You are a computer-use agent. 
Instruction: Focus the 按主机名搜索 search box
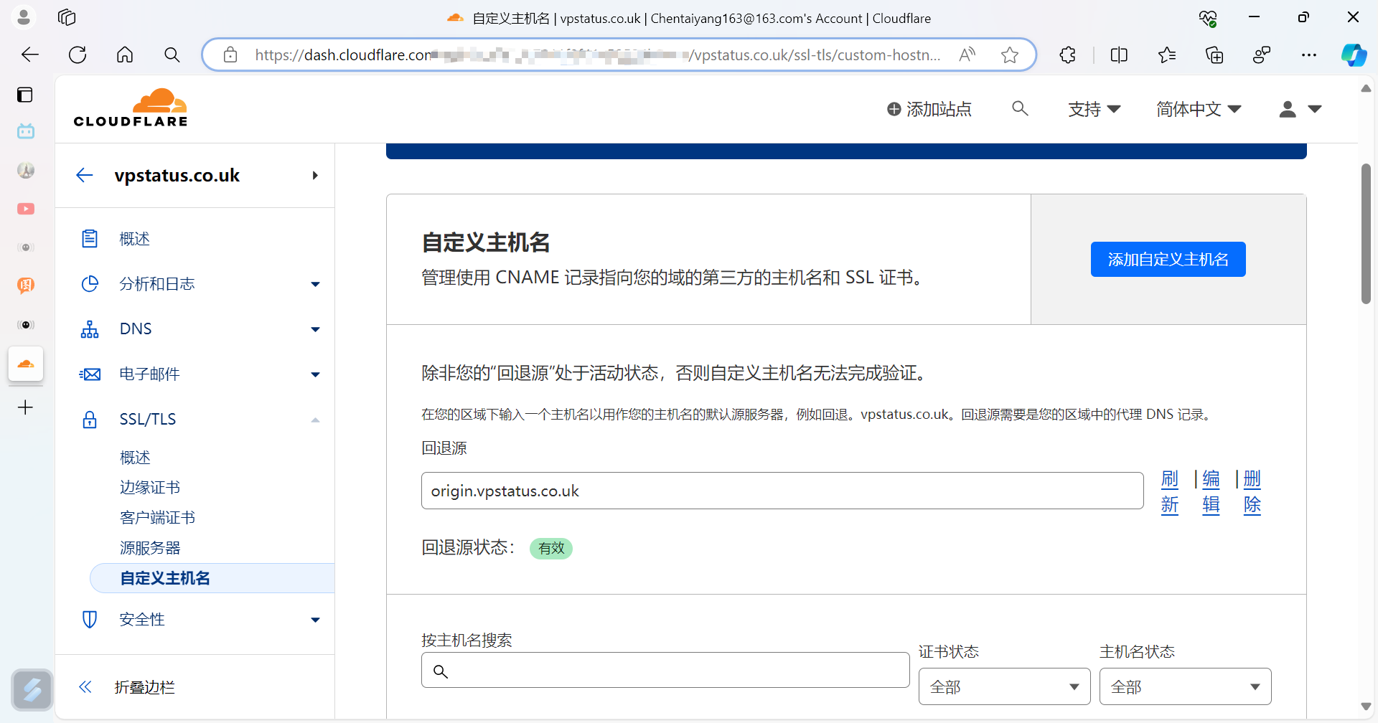665,670
